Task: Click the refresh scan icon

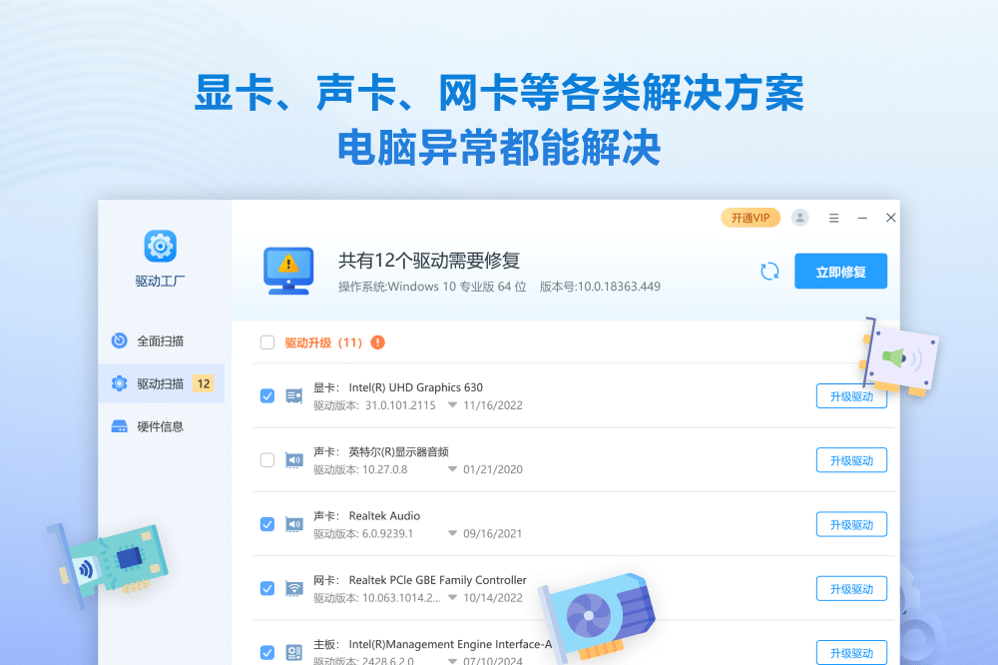Action: pos(769,272)
